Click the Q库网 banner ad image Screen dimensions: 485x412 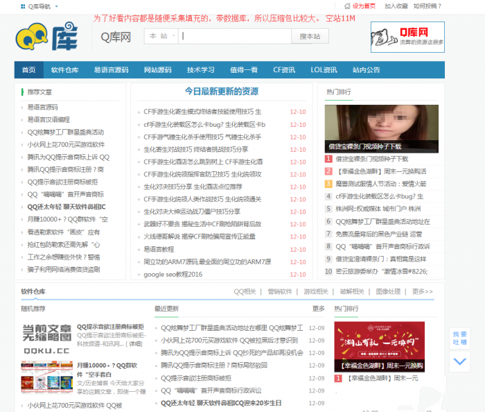click(x=407, y=37)
